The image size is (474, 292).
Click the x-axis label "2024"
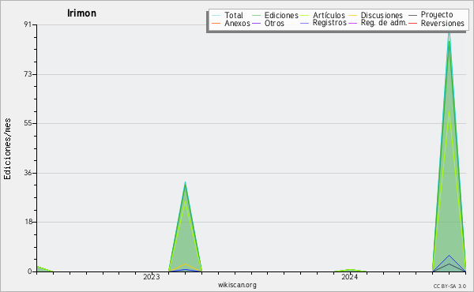point(350,277)
